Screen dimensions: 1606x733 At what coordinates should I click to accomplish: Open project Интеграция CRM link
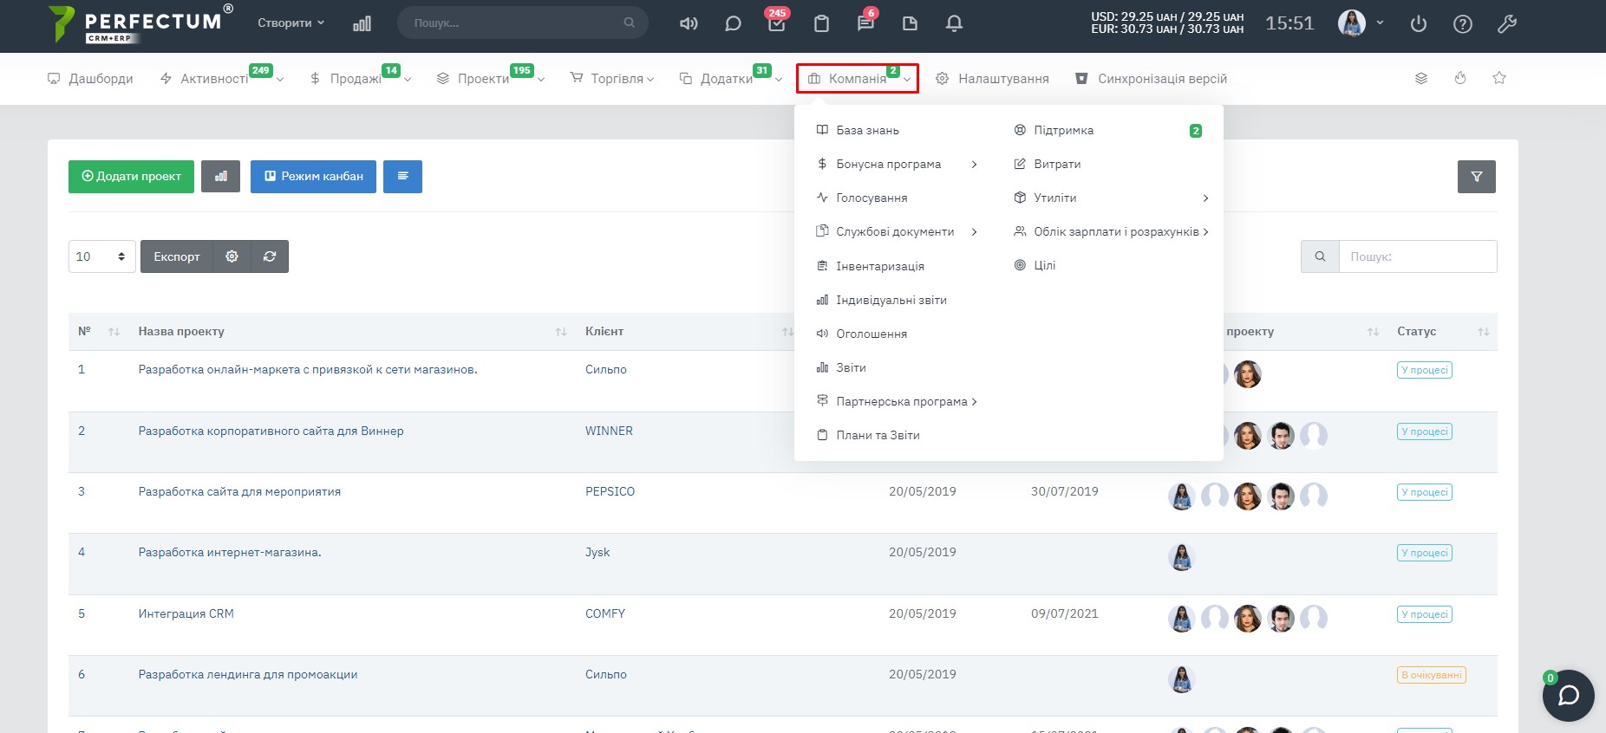click(186, 613)
